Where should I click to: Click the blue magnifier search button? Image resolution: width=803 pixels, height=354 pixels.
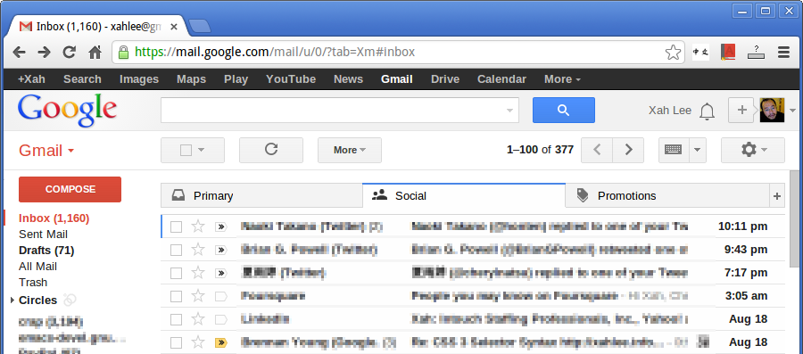pyautogui.click(x=563, y=110)
